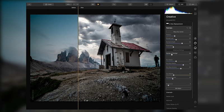Screen dimensions: 224x112
Task: Select the Creative palette icon
Action: pyautogui.click(x=195, y=43)
